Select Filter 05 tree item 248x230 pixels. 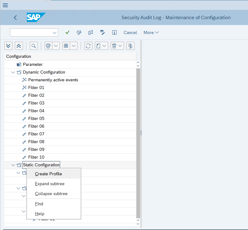click(x=36, y=118)
